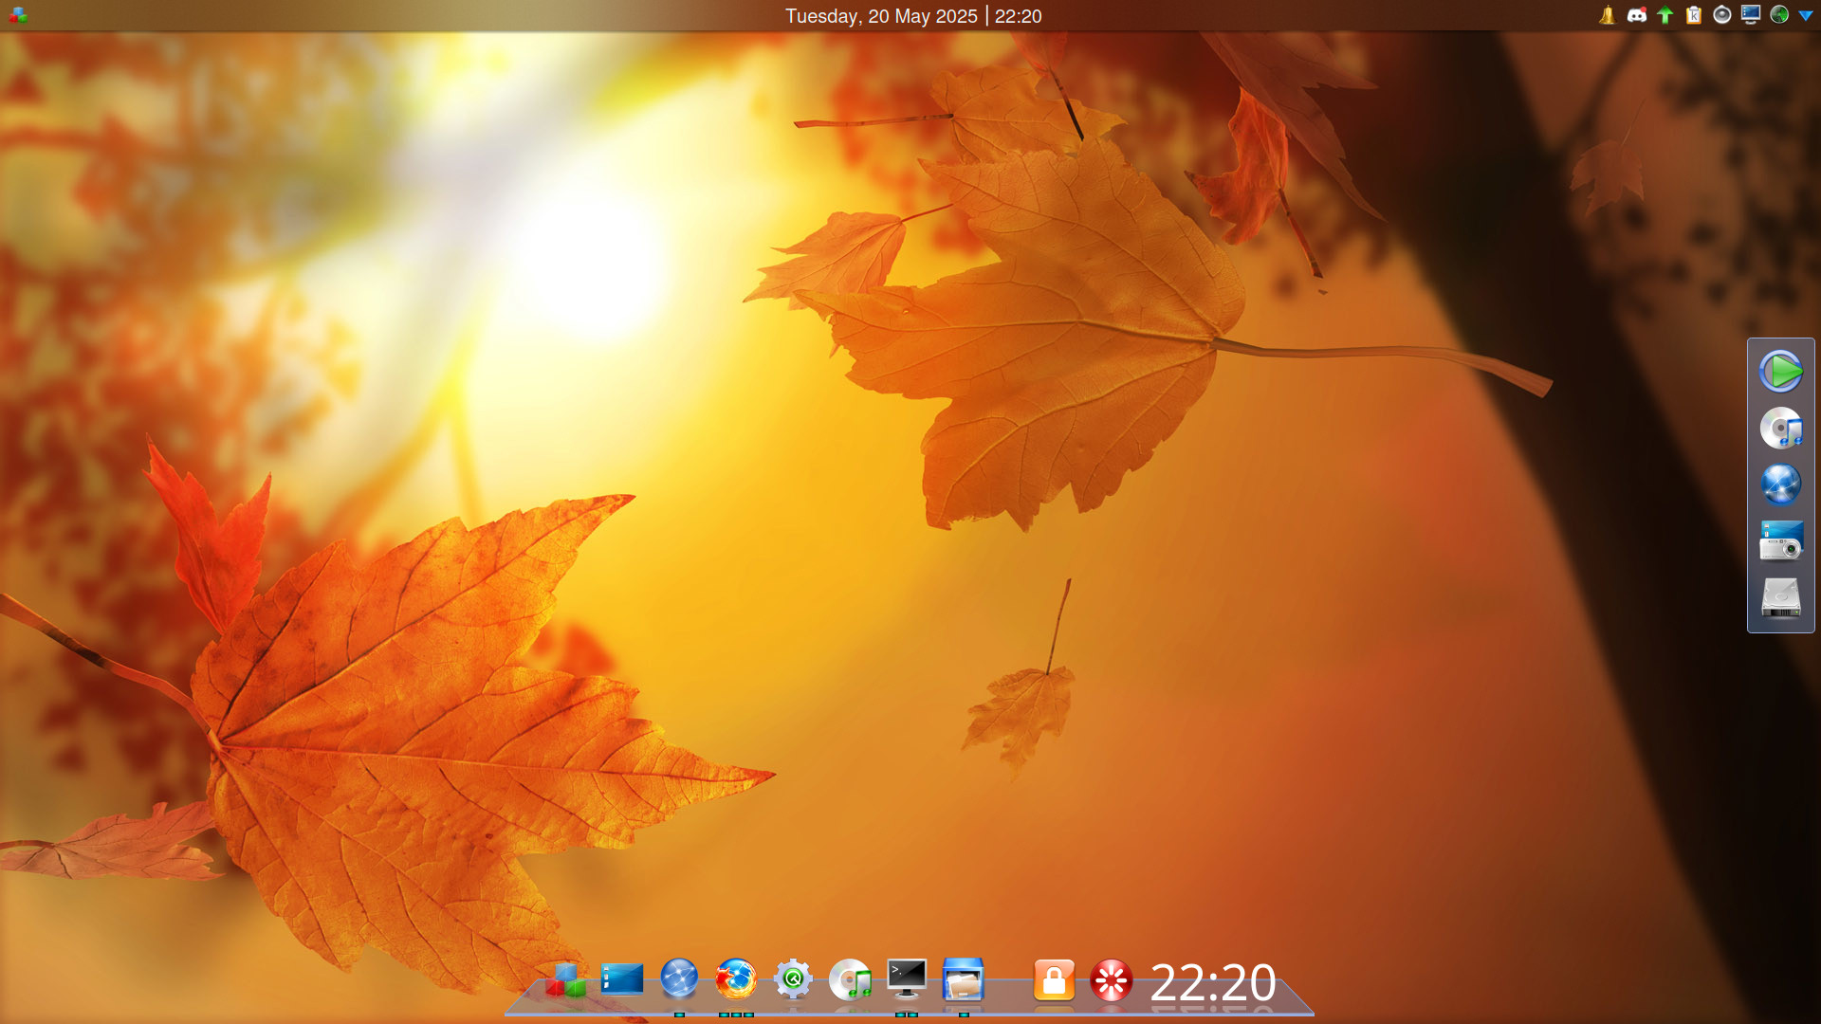Open the blue network globe browser in the dock
Viewport: 1821px width, 1024px height.
click(679, 979)
